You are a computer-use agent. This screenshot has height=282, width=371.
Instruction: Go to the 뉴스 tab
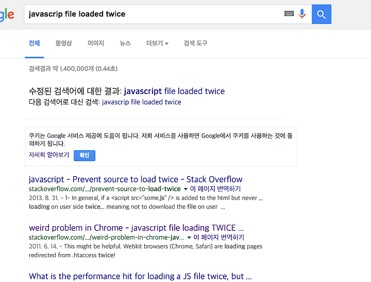click(x=125, y=43)
